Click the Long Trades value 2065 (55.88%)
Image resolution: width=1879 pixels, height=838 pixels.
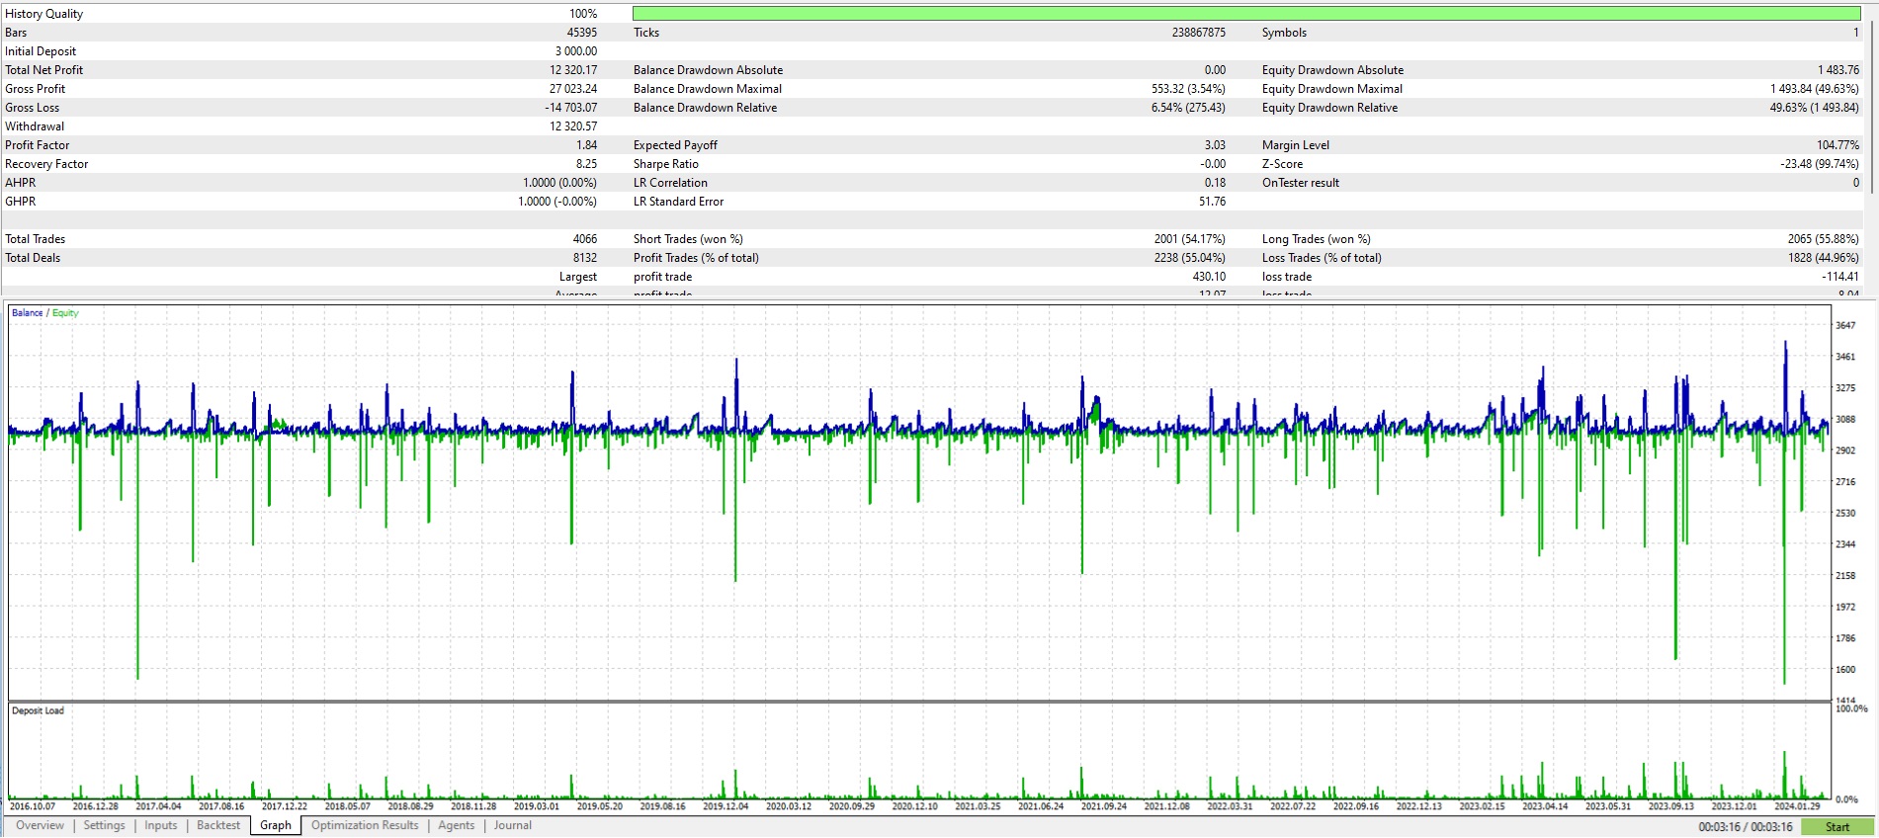point(1823,239)
